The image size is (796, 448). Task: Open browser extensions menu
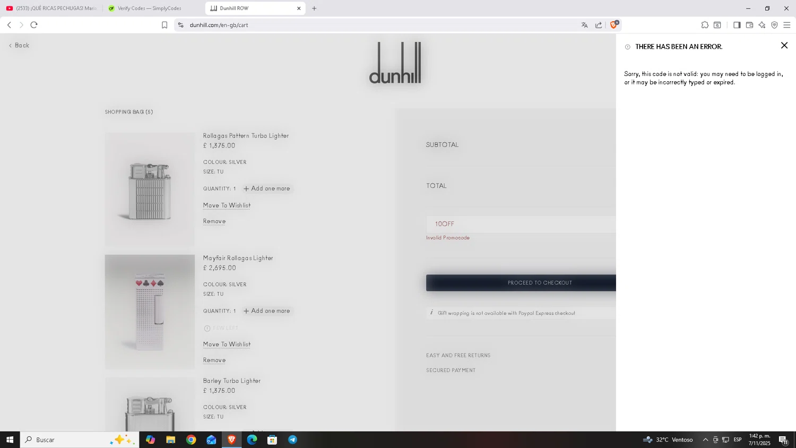(705, 25)
